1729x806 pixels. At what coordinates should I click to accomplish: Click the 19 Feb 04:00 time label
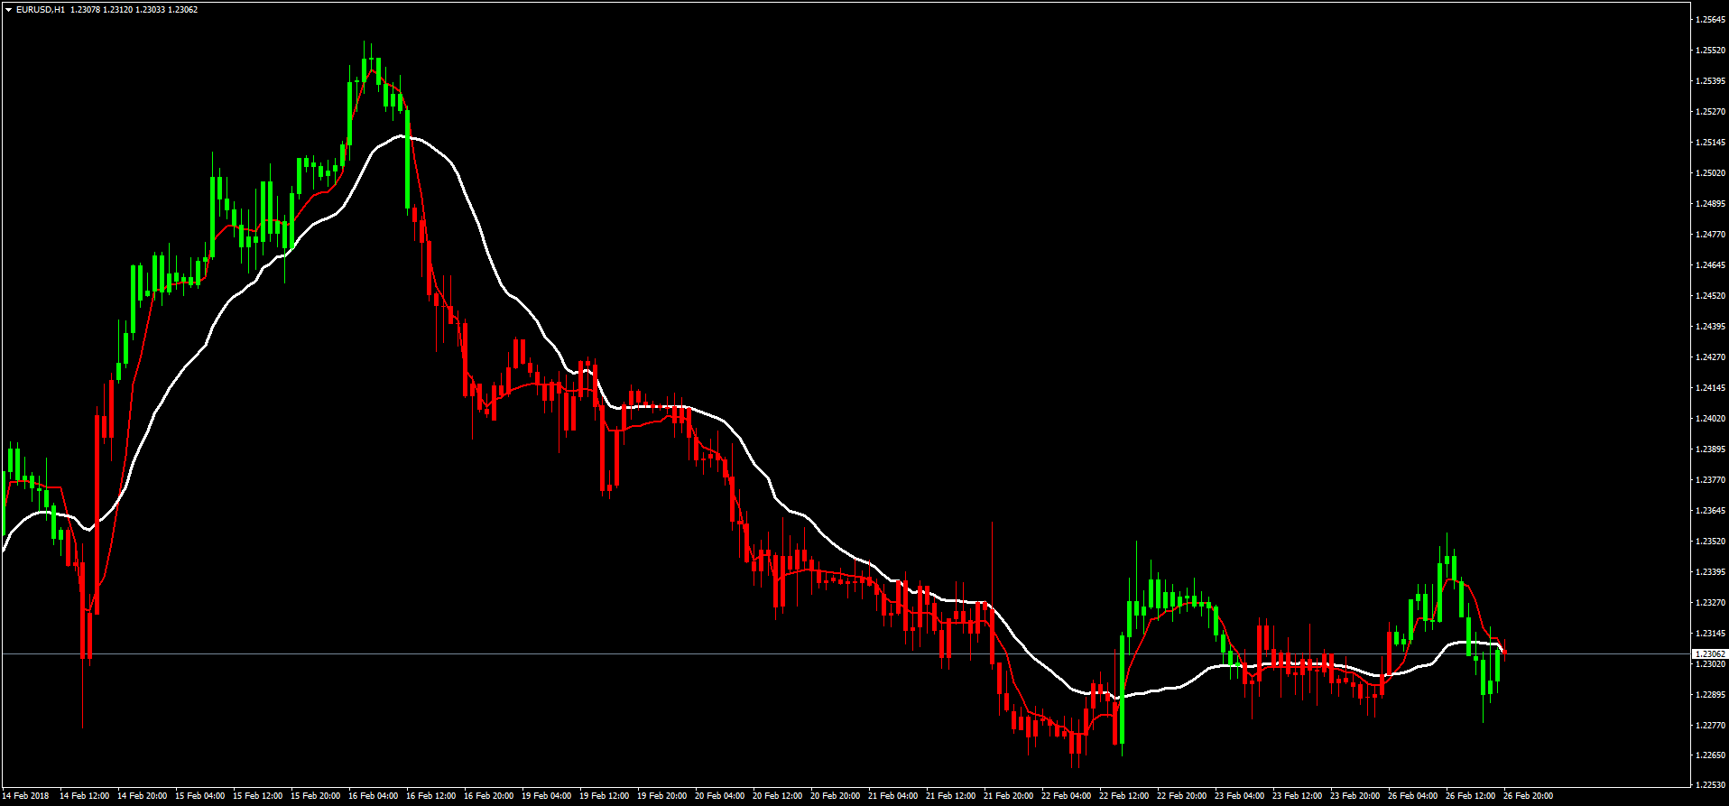546,796
